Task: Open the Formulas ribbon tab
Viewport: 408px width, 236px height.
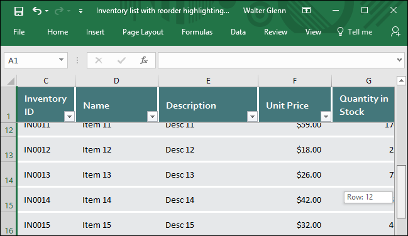Action: 197,32
